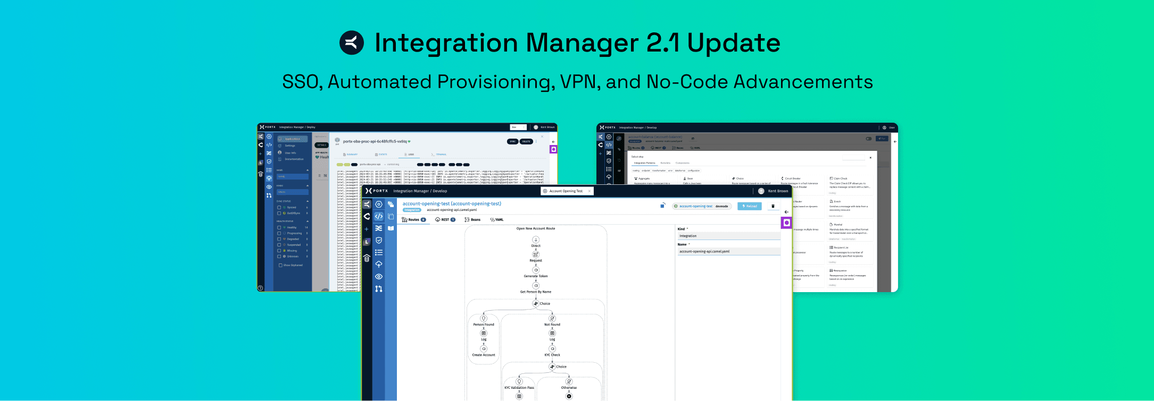Viewport: 1154px width, 401px height.
Task: Click the stacked files icon in Develop window
Action: coord(391,204)
